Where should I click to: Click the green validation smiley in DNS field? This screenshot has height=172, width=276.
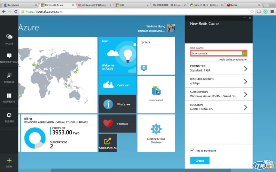[x=244, y=53]
